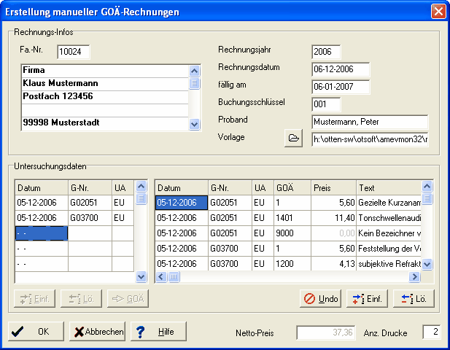Click price 4,13 cell

333,264
